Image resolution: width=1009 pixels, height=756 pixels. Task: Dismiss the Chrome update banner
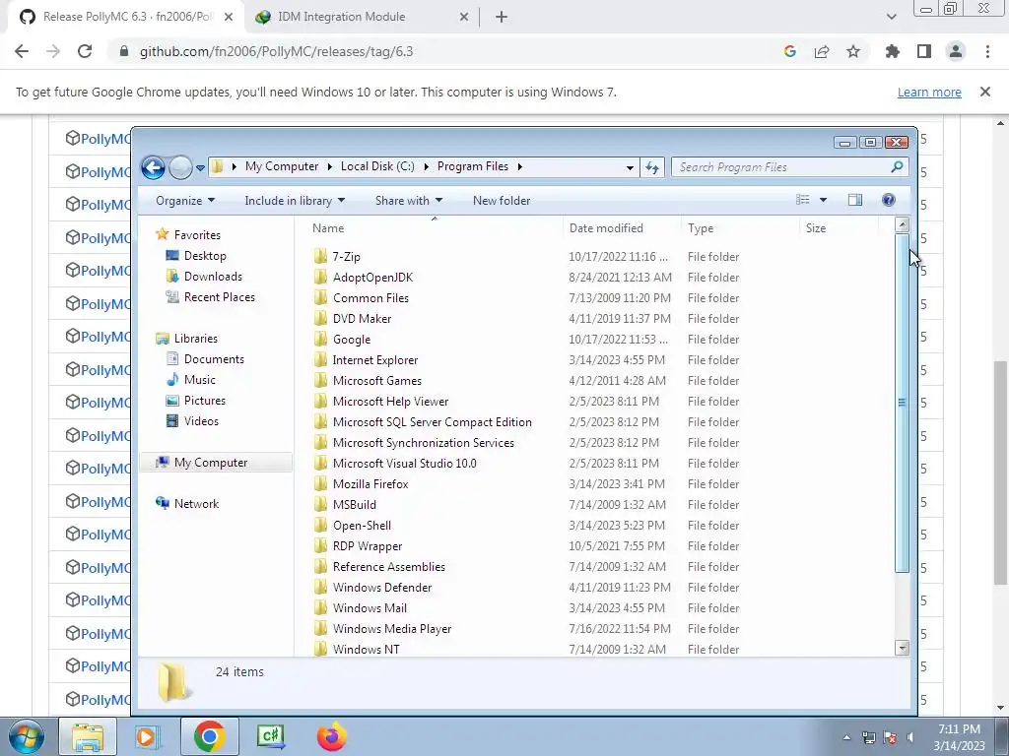985,92
